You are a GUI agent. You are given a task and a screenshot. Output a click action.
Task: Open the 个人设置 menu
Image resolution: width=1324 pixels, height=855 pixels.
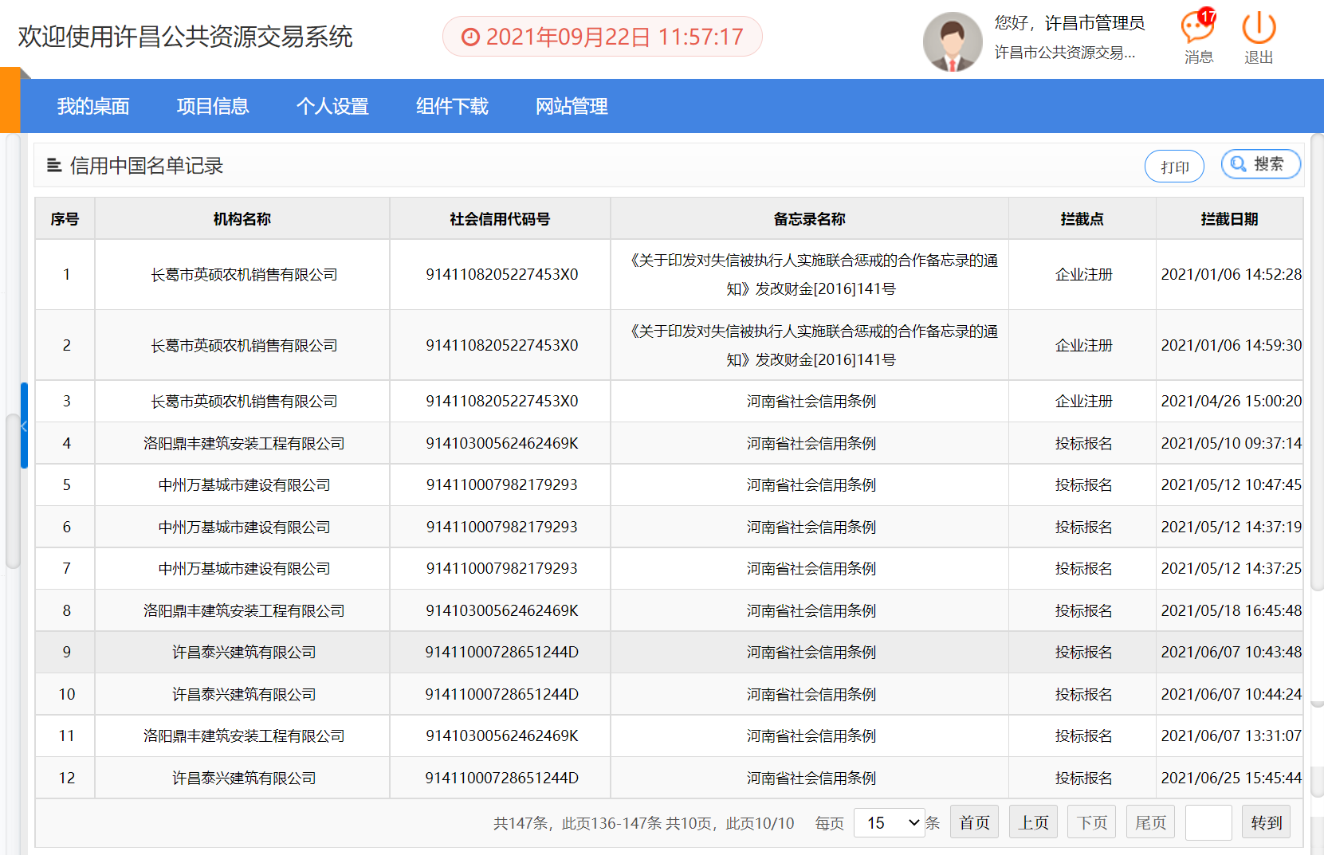point(332,106)
